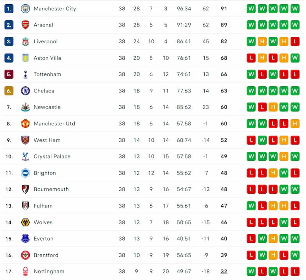The height and width of the screenshot is (280, 306).
Task: Click Manchester Utd's latest H form badge
Action: pos(295,124)
